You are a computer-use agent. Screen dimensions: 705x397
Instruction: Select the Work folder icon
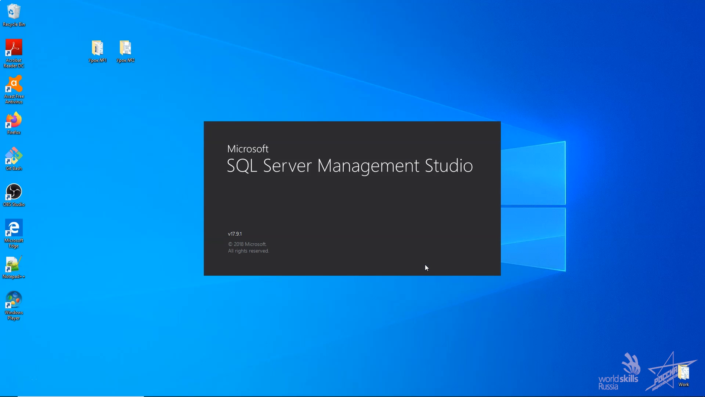684,376
